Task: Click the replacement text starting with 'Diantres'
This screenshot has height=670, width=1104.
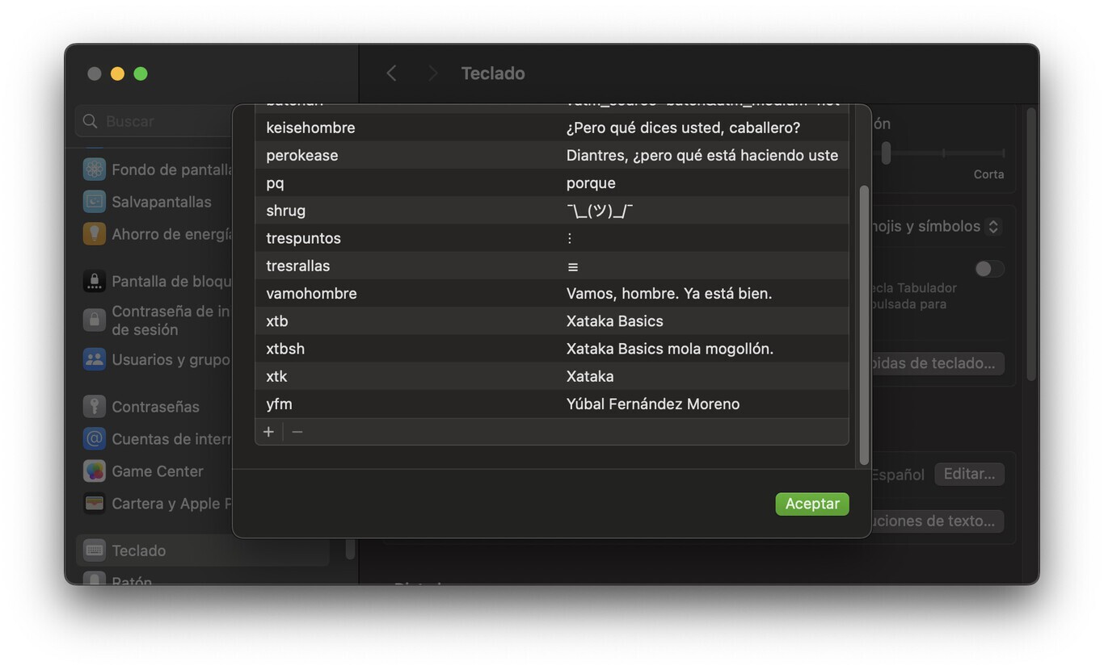Action: [x=702, y=155]
